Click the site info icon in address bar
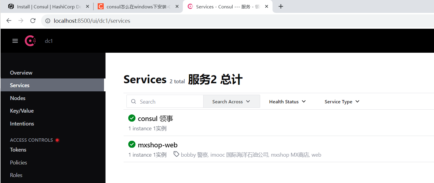 (47, 21)
